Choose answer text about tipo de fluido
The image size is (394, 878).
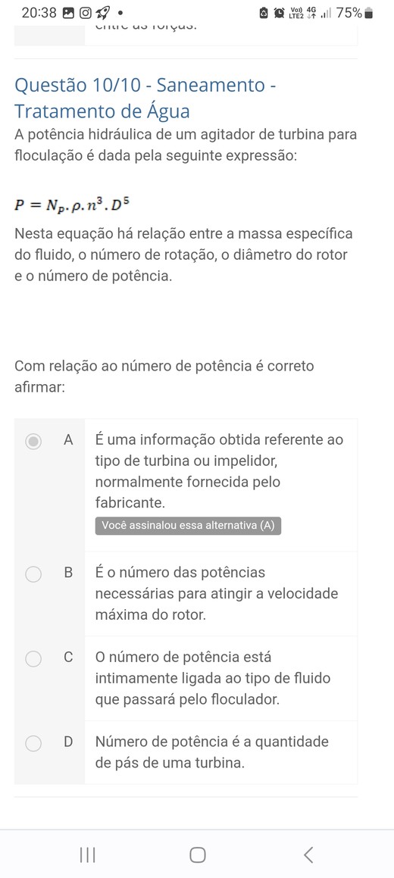pos(213,678)
